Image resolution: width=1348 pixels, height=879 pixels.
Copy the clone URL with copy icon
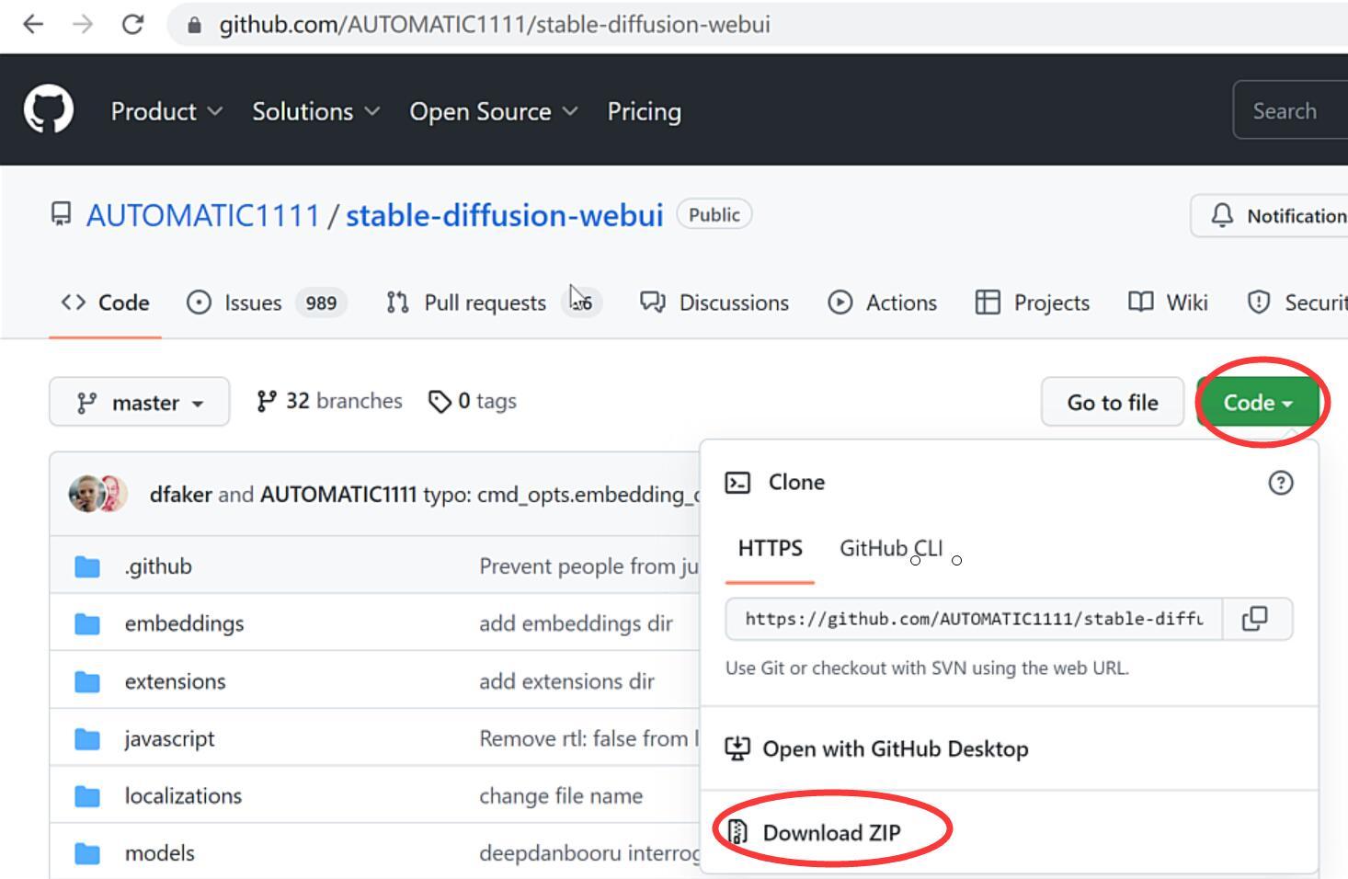1256,619
